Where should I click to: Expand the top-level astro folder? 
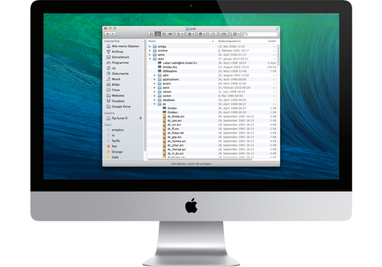click(x=150, y=55)
